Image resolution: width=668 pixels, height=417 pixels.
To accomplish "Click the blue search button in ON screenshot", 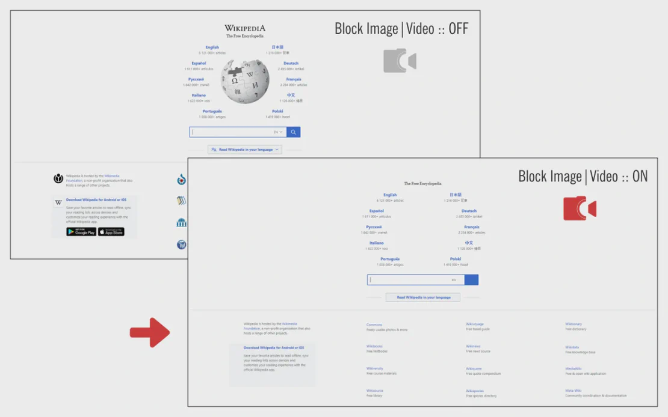I will click(471, 280).
